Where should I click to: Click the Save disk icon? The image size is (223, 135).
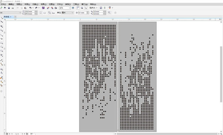click(9, 8)
